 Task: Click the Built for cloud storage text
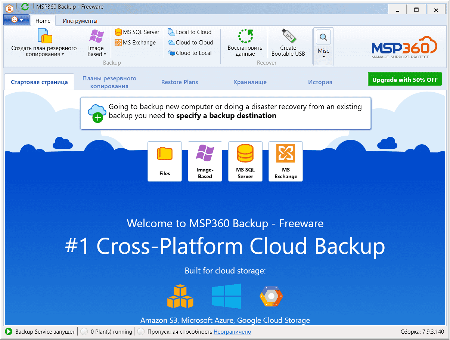point(225,271)
